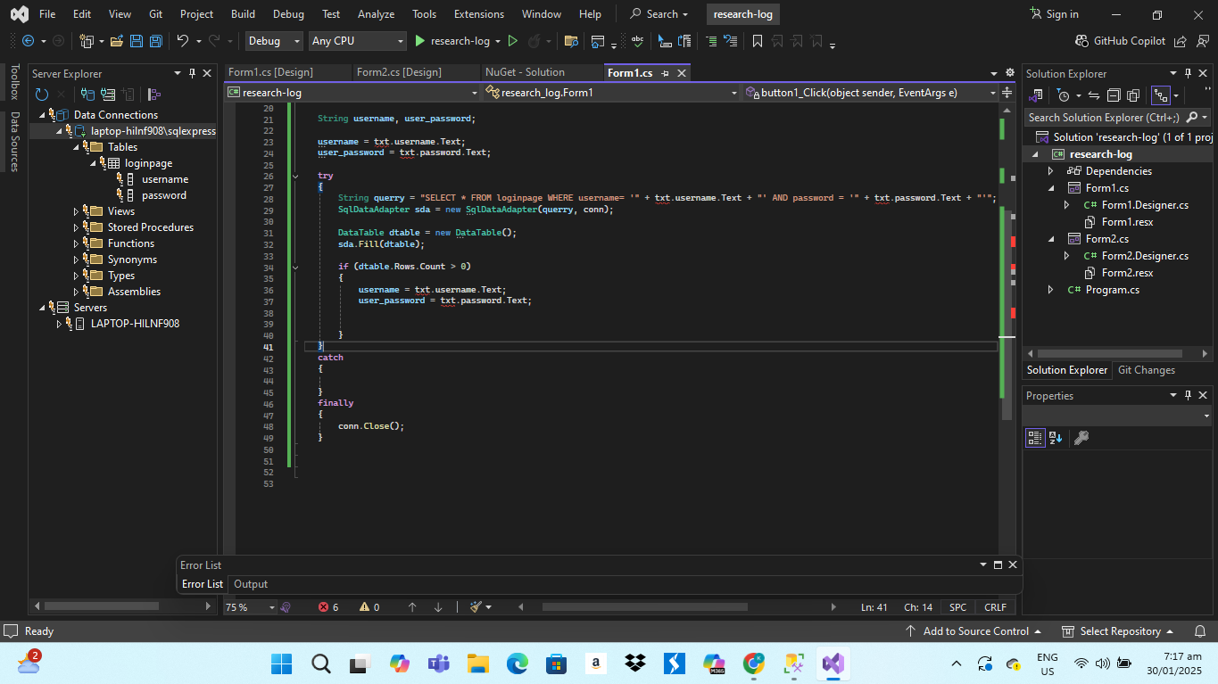The width and height of the screenshot is (1218, 684).
Task: Click the Save All toolbar icon
Action: click(155, 41)
